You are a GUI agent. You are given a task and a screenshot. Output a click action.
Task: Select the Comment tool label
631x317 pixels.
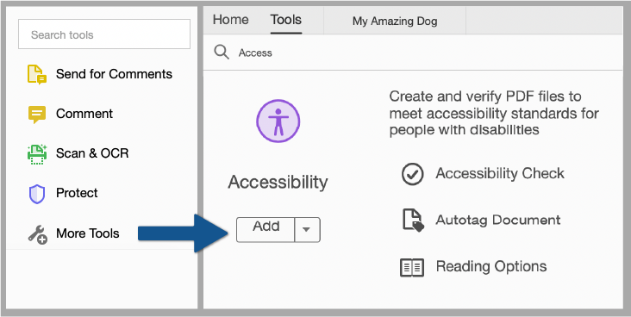pyautogui.click(x=84, y=114)
